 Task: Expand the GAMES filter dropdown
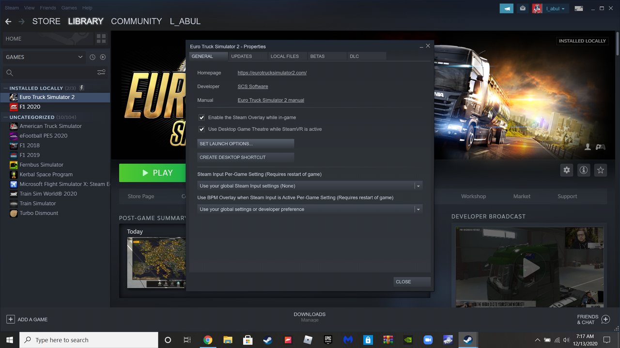[x=44, y=57]
